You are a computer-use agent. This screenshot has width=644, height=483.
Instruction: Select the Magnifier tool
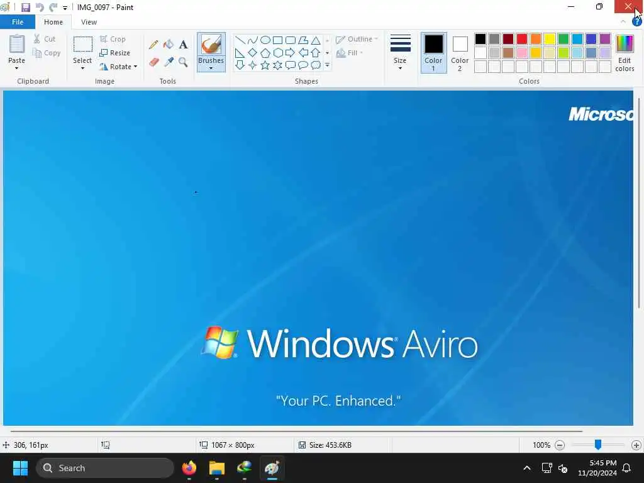tap(183, 62)
